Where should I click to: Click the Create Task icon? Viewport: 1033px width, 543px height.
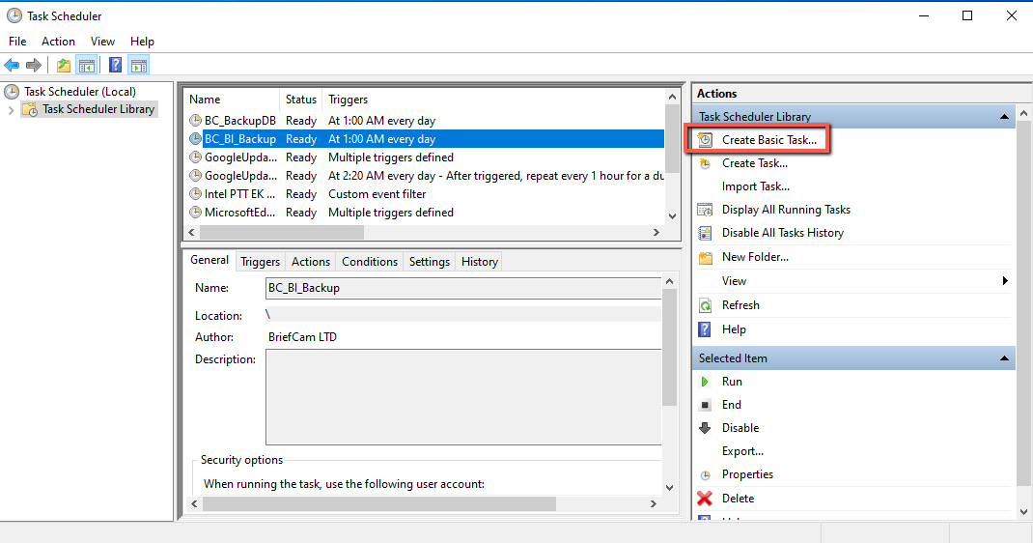click(x=705, y=162)
